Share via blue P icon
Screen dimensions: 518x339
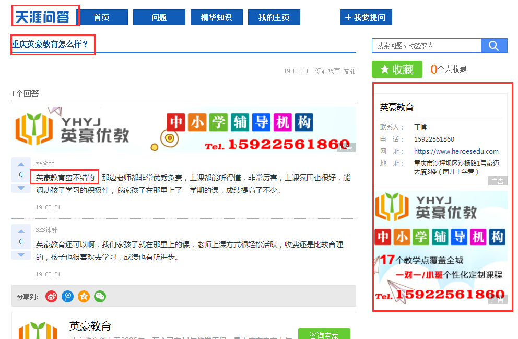click(68, 296)
